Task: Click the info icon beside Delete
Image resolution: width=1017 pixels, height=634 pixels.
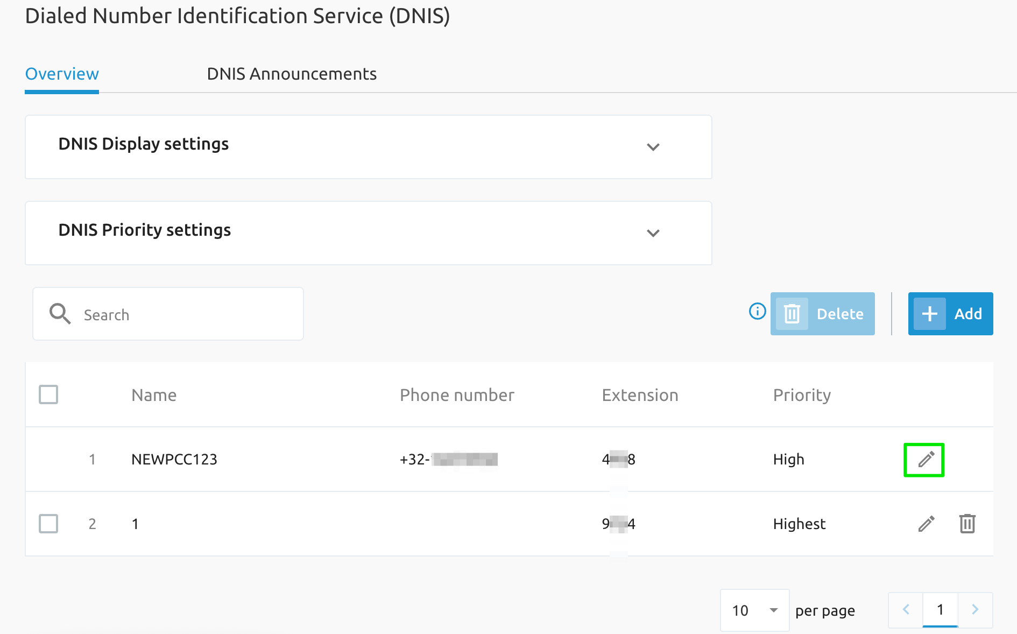Action: pos(757,311)
